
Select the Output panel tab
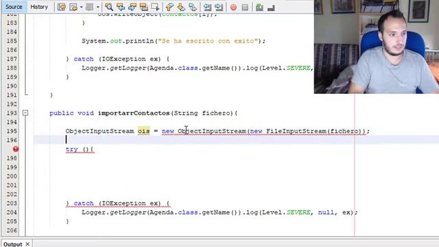point(12,244)
